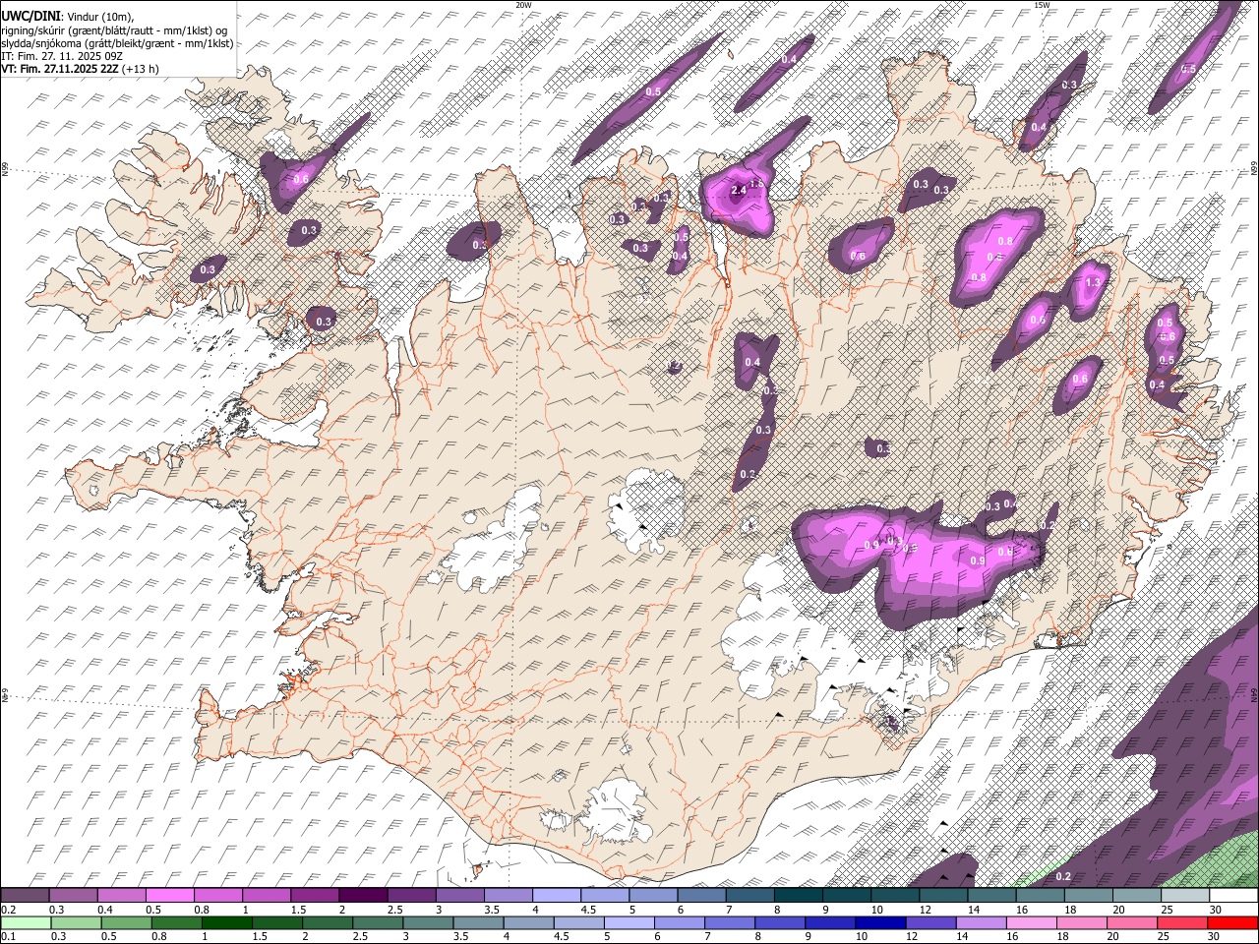Select the bright pink 0.5 swatch in upper legend
The width and height of the screenshot is (1259, 944).
[170, 896]
